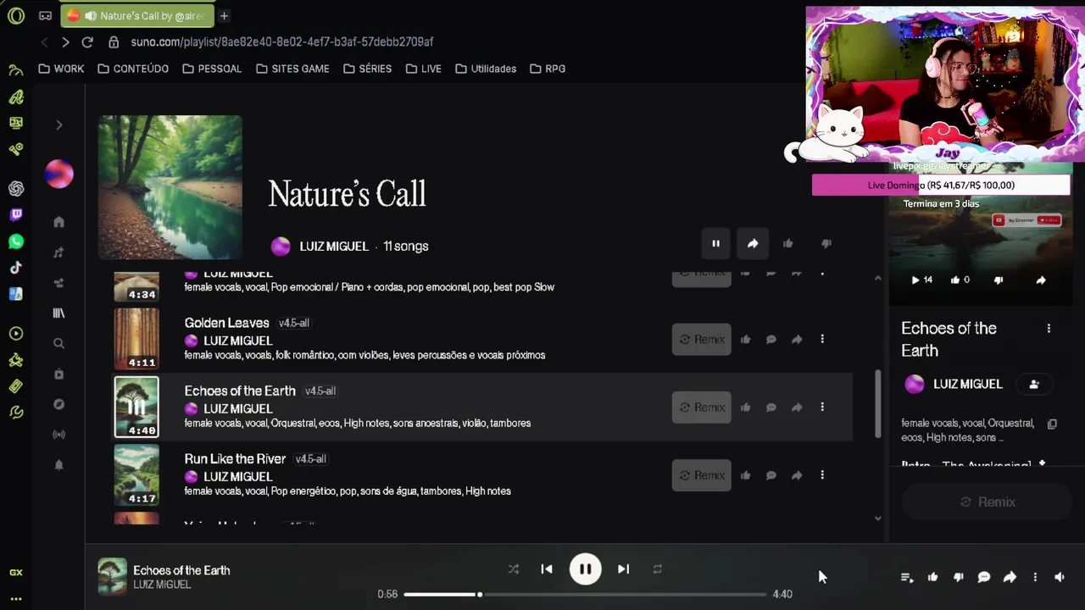Comment on Run Like the River
1085x610 pixels.
771,475
